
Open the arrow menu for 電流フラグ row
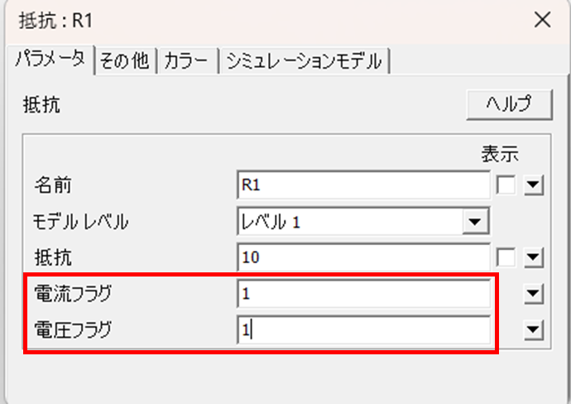[x=534, y=293]
